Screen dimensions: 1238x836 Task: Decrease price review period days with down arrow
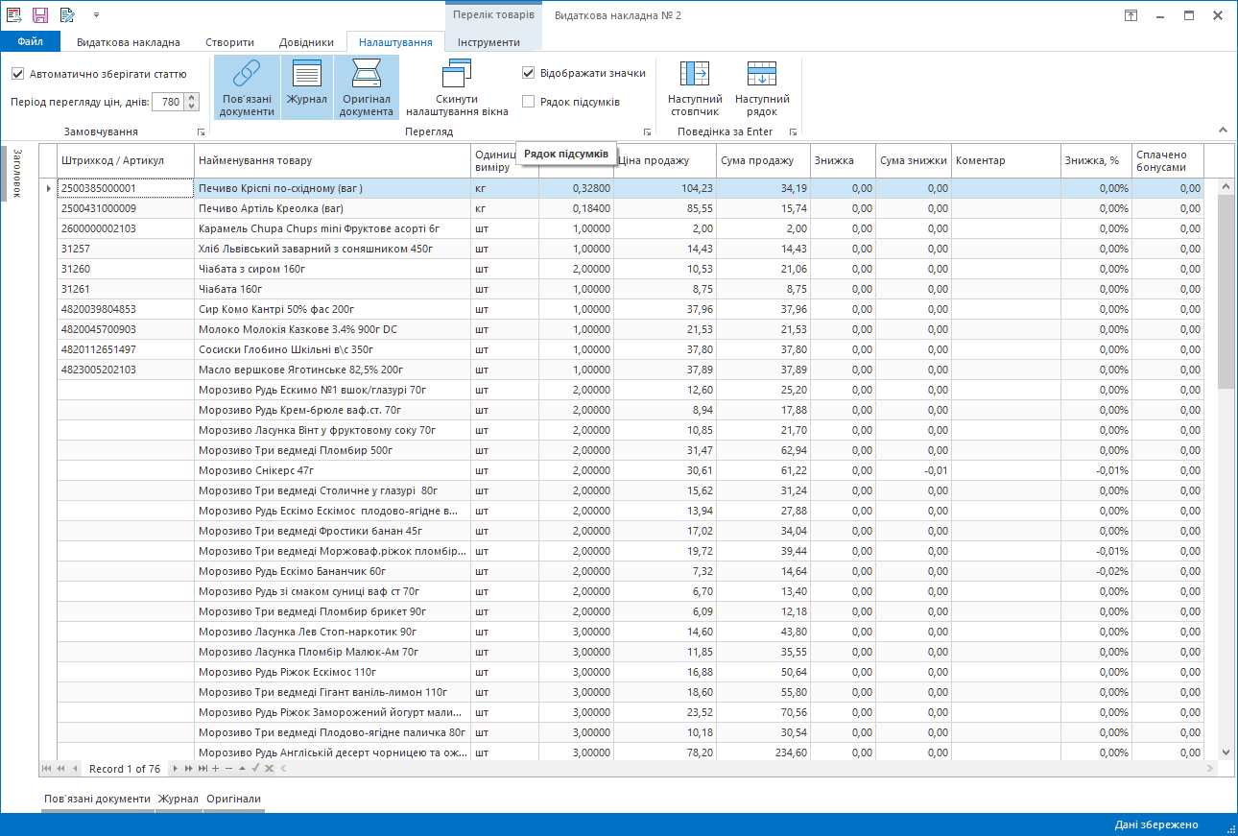coord(192,106)
